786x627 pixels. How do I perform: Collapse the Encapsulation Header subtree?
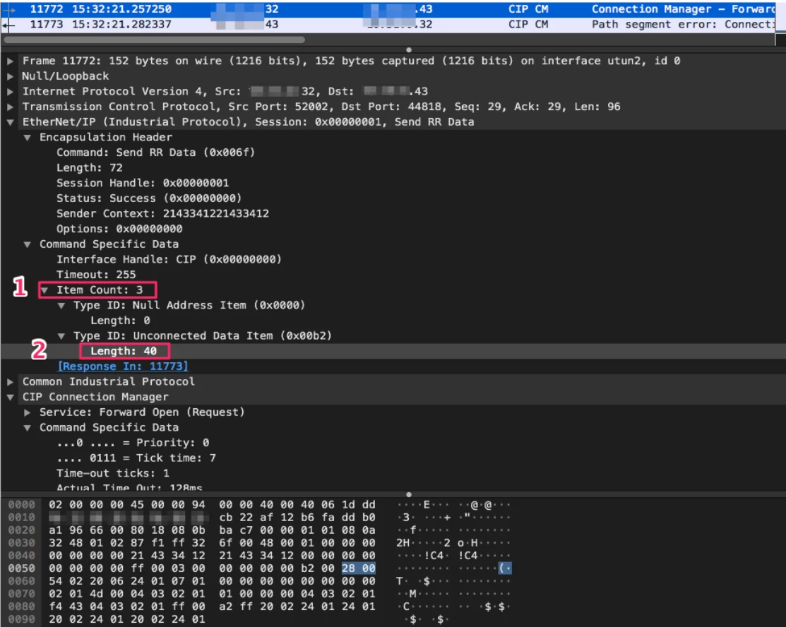tap(27, 138)
